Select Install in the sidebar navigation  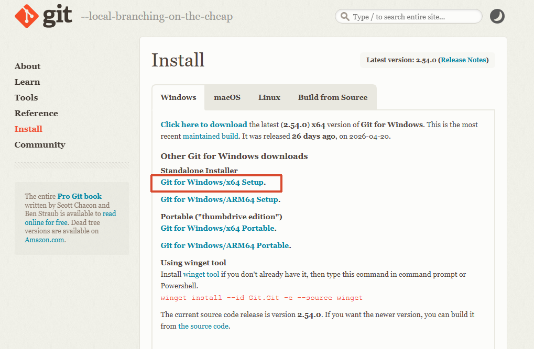[x=29, y=129]
